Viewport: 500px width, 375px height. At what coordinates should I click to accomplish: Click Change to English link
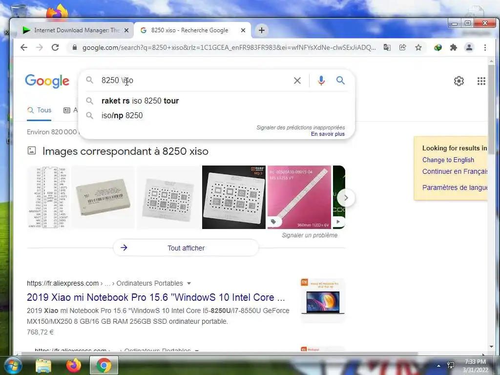click(448, 160)
